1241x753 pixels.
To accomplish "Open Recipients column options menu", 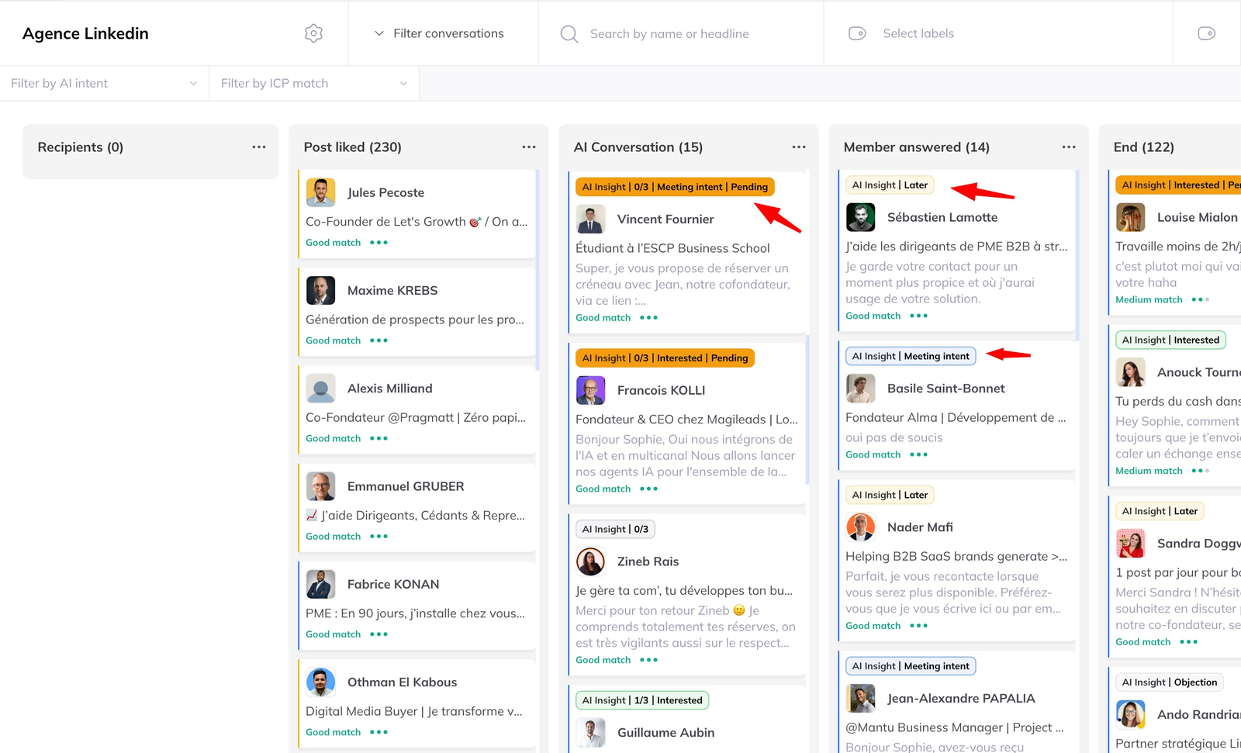I will (x=259, y=147).
